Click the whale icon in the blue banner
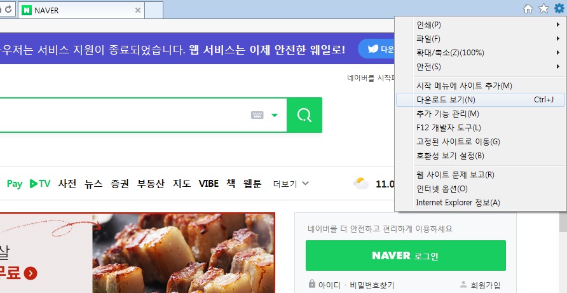Screen dimensions: 567x293 point(373,49)
